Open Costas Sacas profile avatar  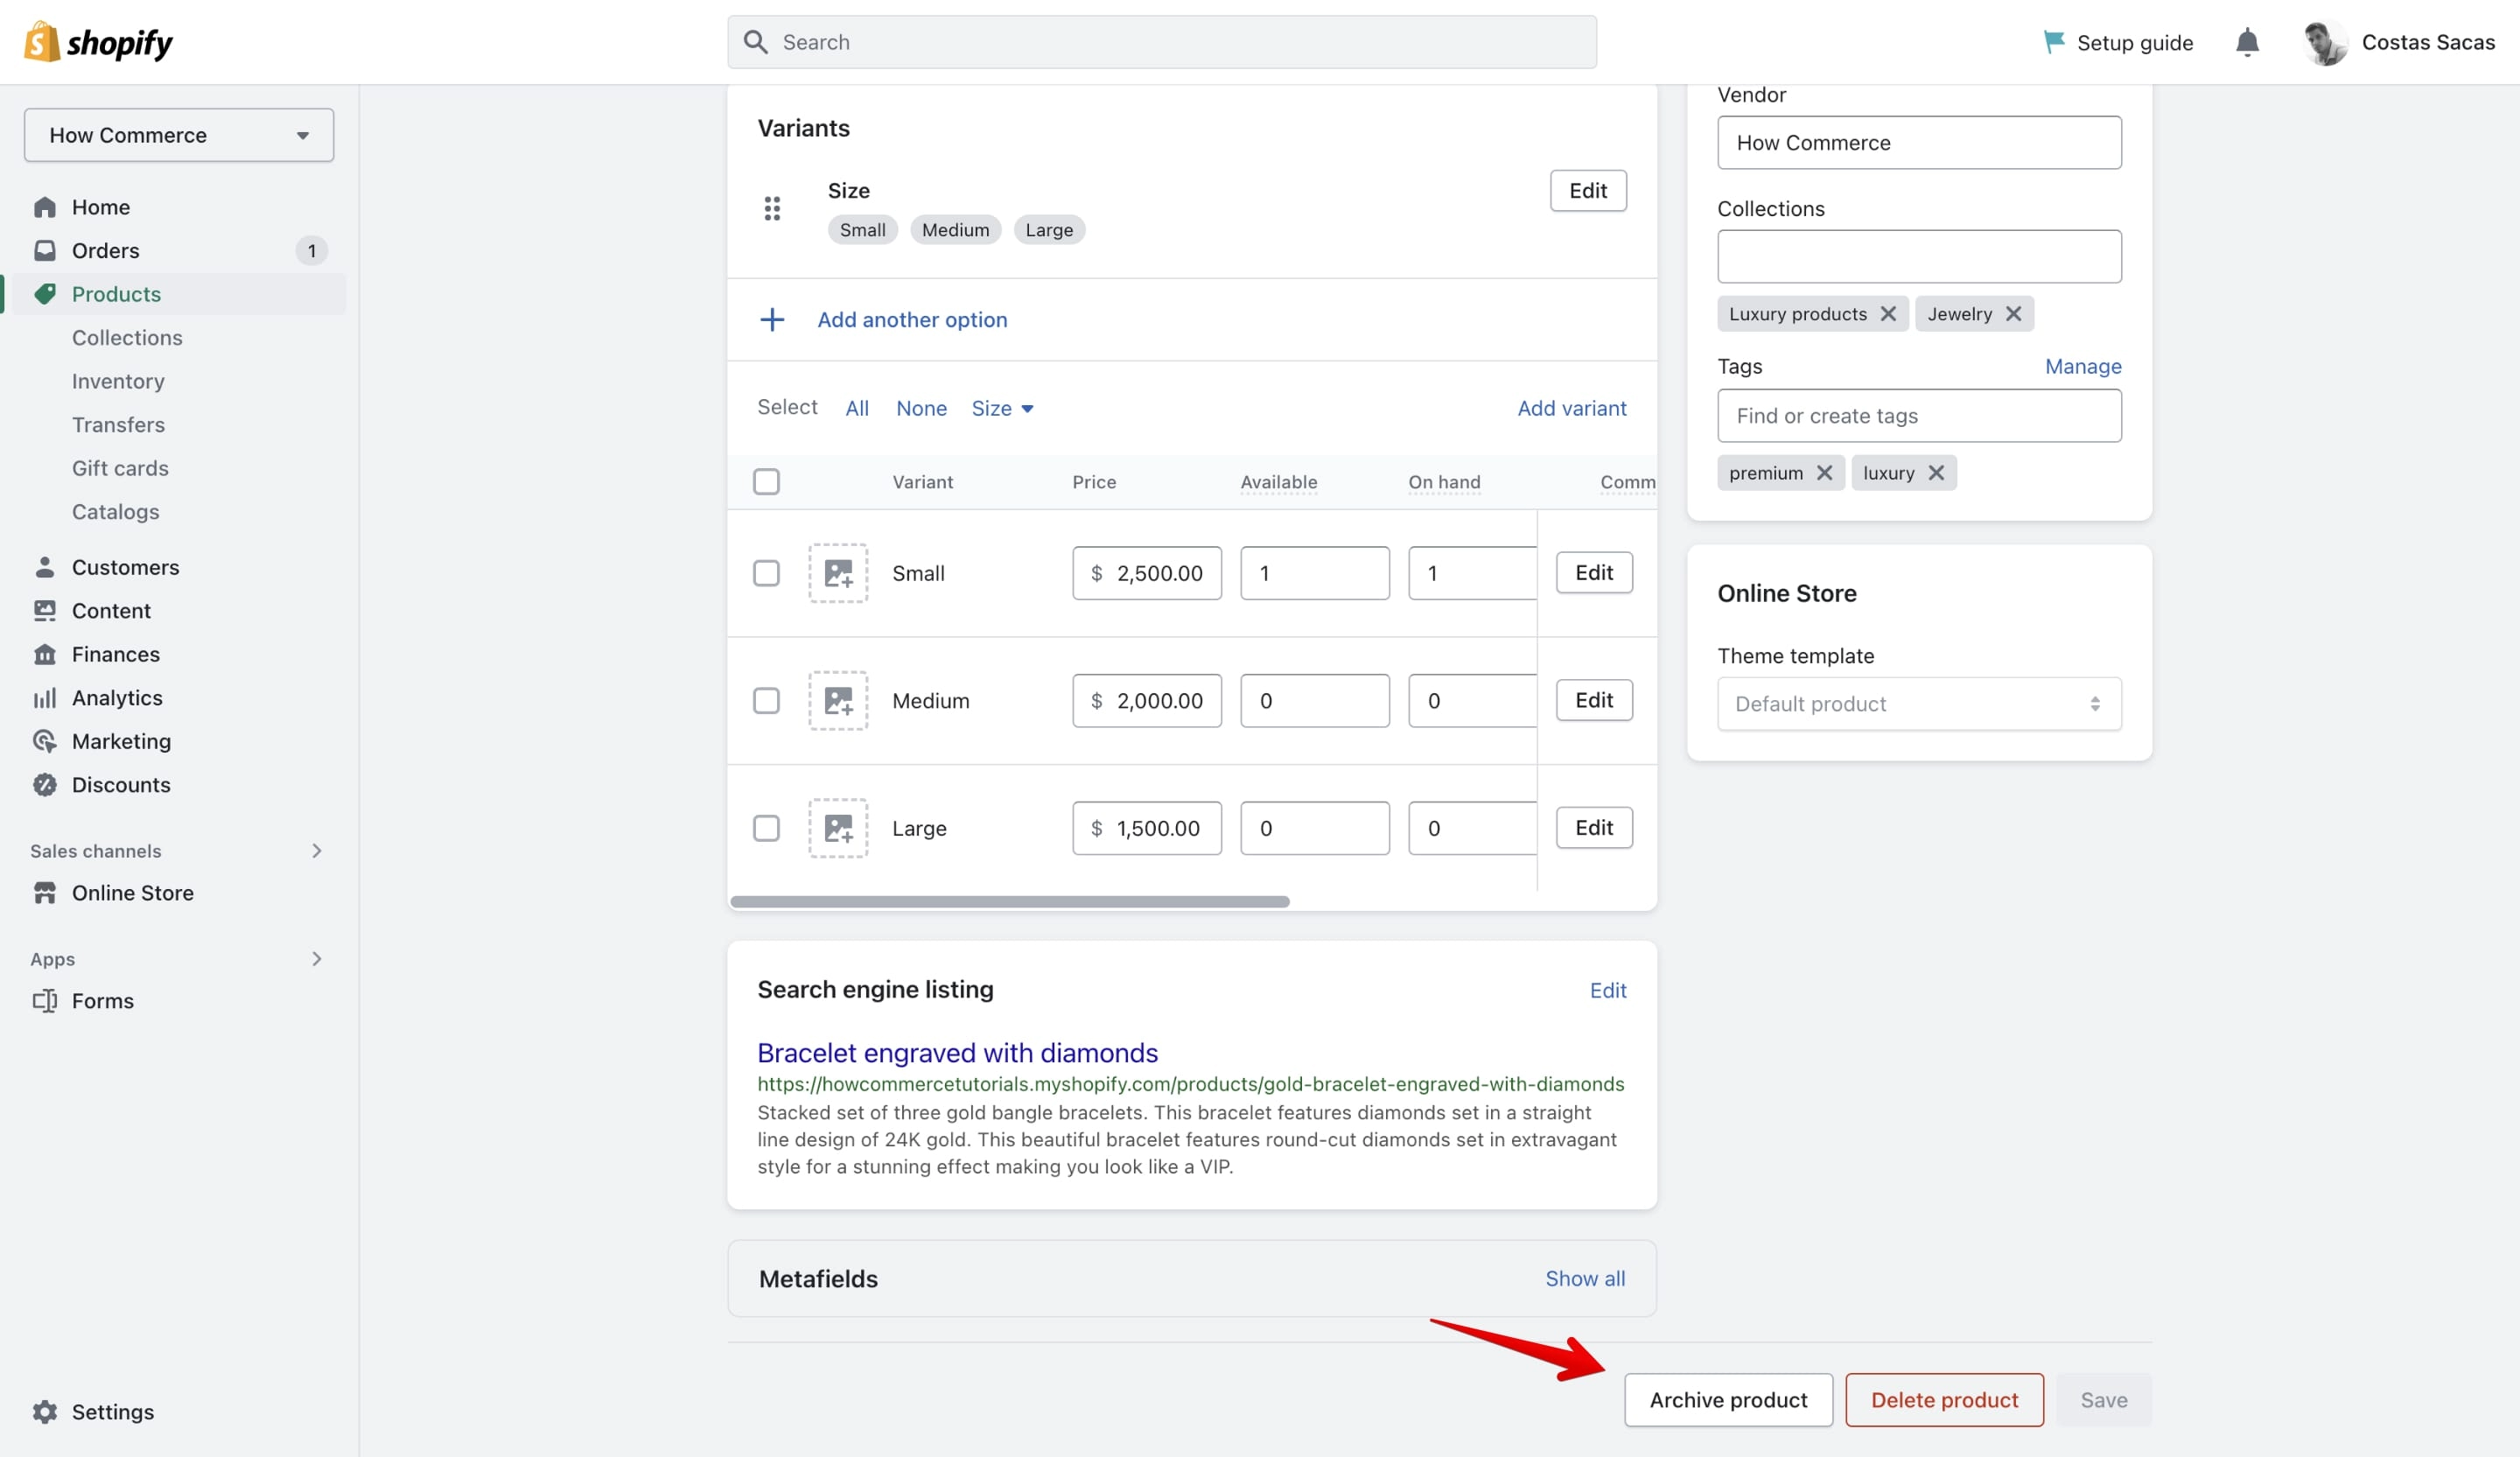pos(2325,42)
